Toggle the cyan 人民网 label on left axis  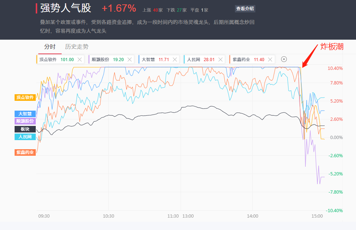coord(25,137)
